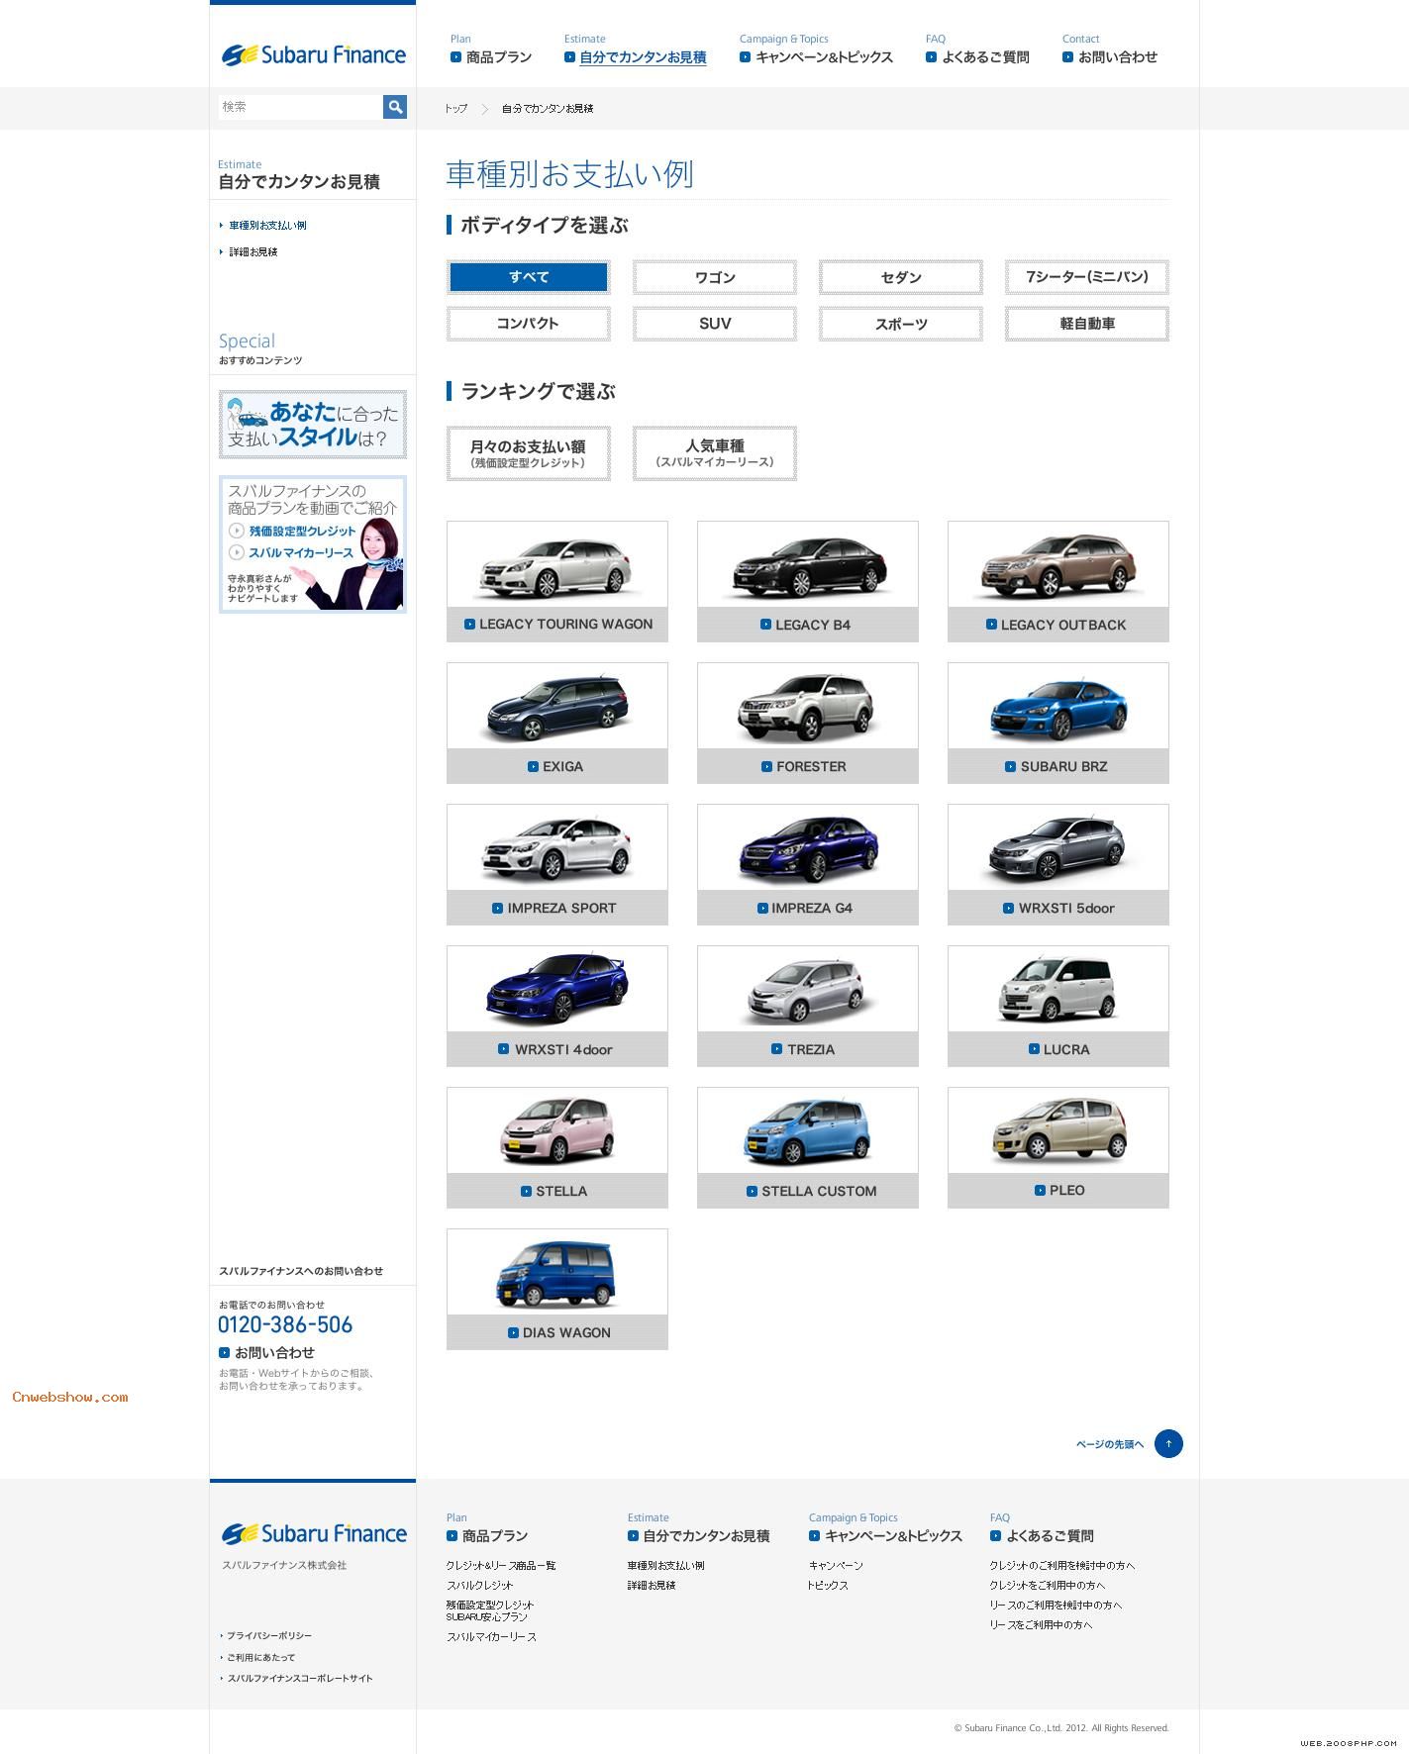Image resolution: width=1409 pixels, height=1754 pixels.
Task: Focus the 検索 search input field
Action: point(300,107)
